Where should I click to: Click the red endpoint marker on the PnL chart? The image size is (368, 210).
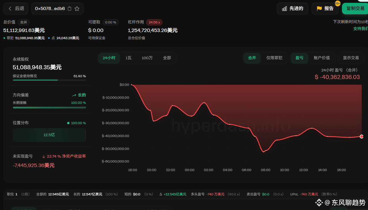361,136
